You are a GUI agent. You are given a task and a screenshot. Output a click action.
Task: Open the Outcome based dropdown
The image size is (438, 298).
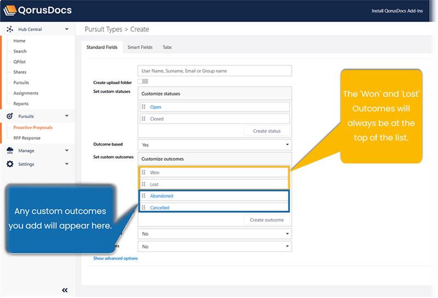coord(215,145)
